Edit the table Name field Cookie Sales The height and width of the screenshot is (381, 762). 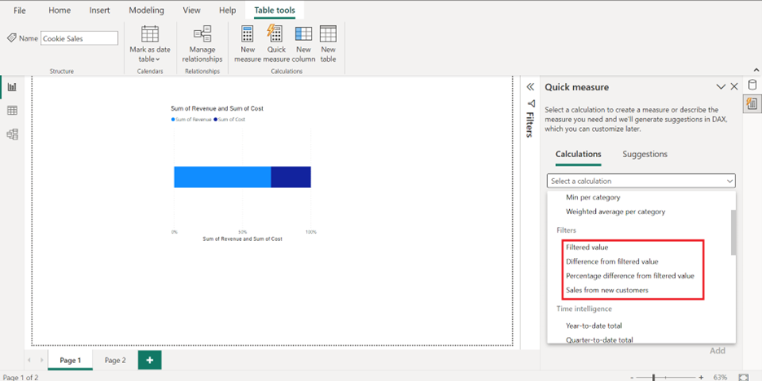[x=79, y=38]
